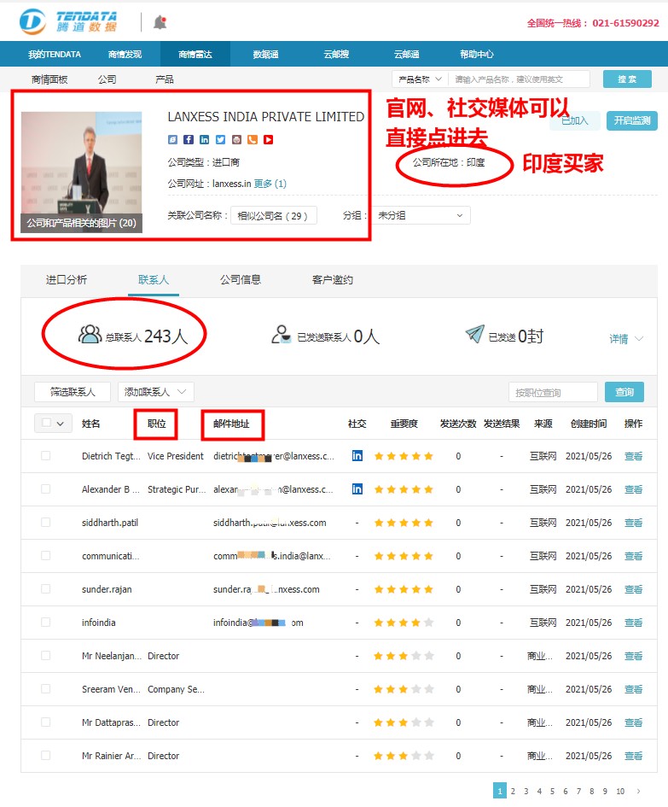668x807 pixels.
Task: Tick the checkbox for Alexander B
Action: 46,489
